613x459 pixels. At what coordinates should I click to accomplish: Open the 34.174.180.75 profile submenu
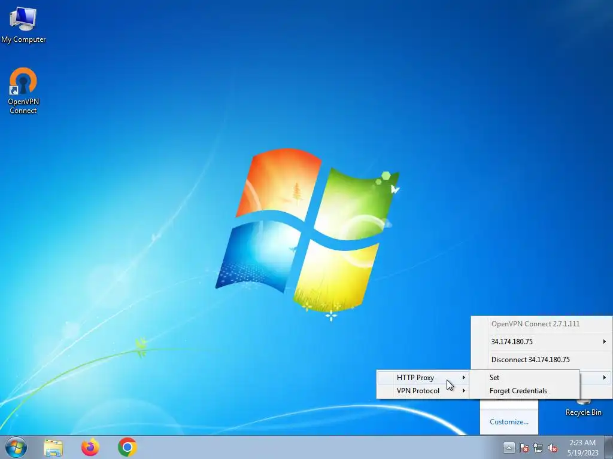tap(541, 341)
